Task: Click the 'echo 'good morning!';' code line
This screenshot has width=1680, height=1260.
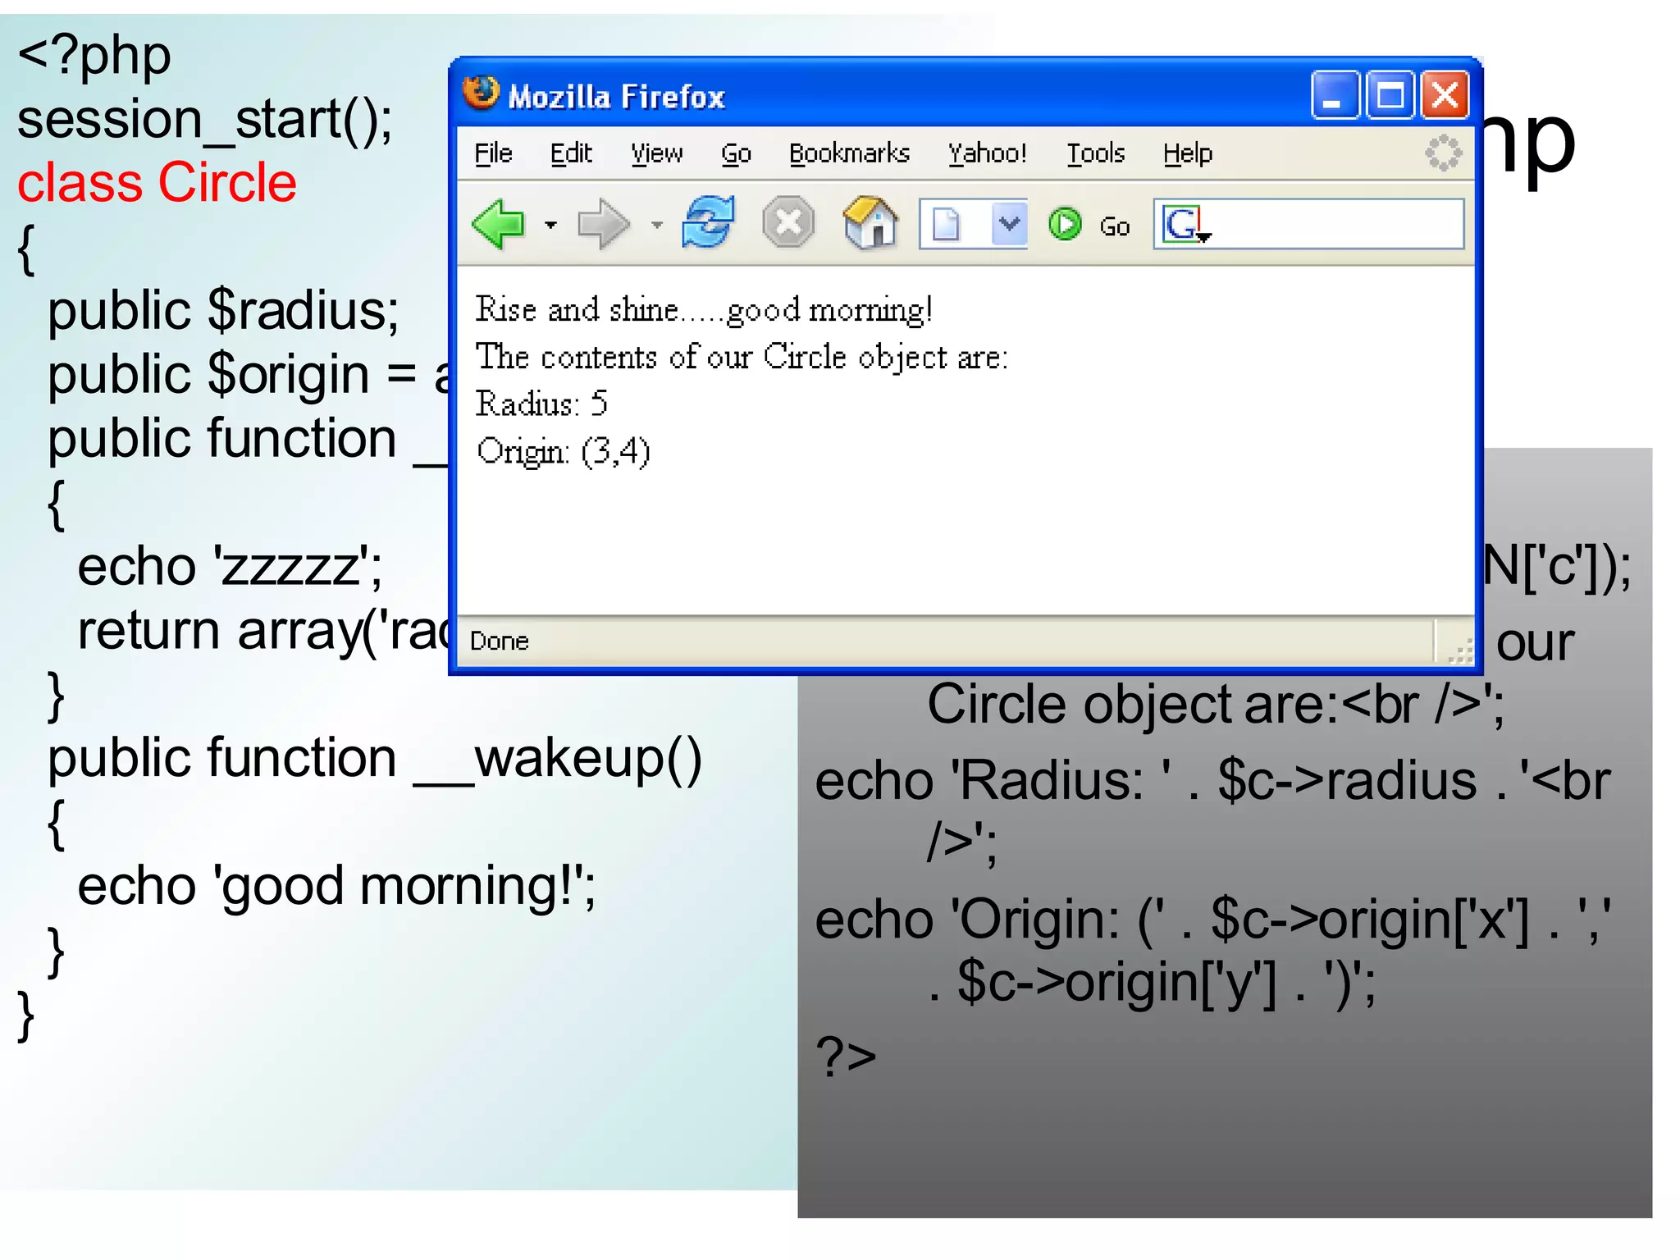Action: click(x=336, y=888)
